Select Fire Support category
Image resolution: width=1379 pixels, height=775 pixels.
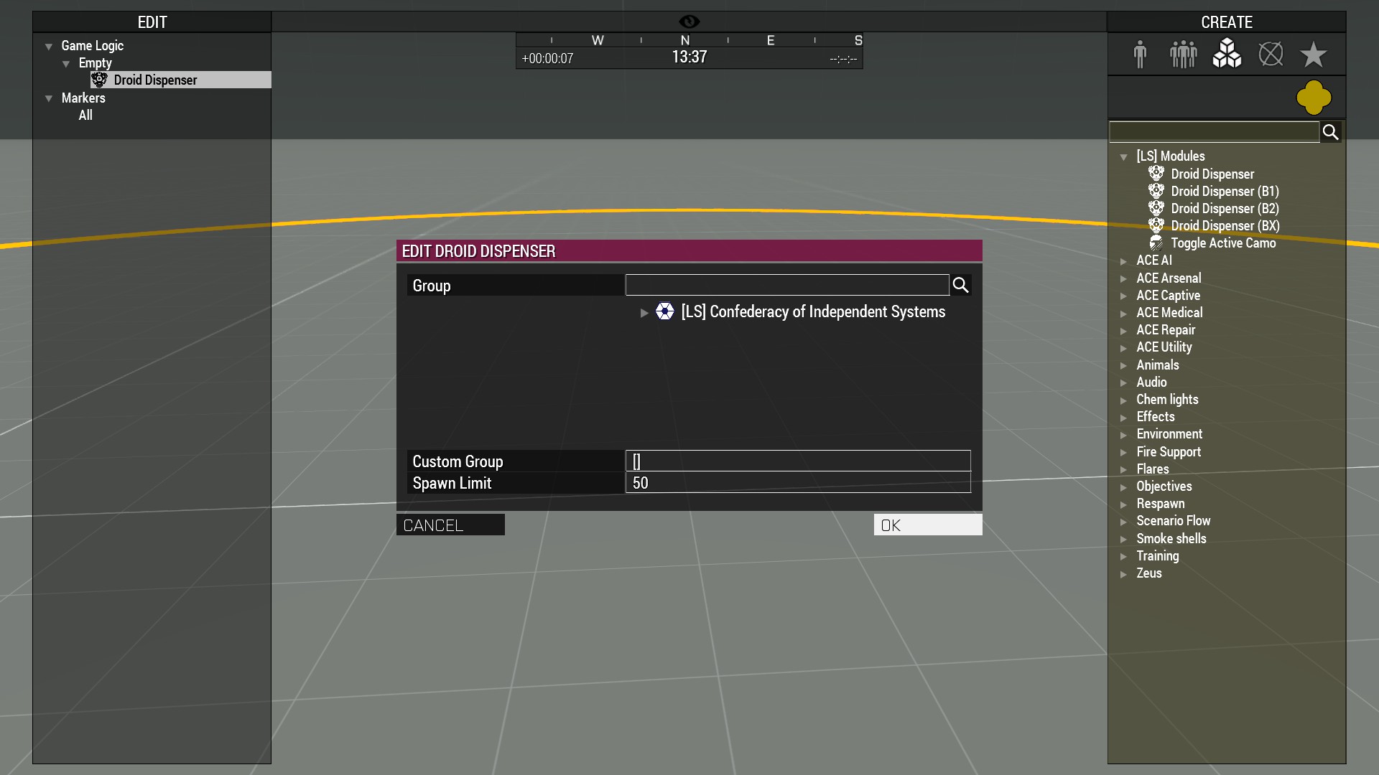1169,451
